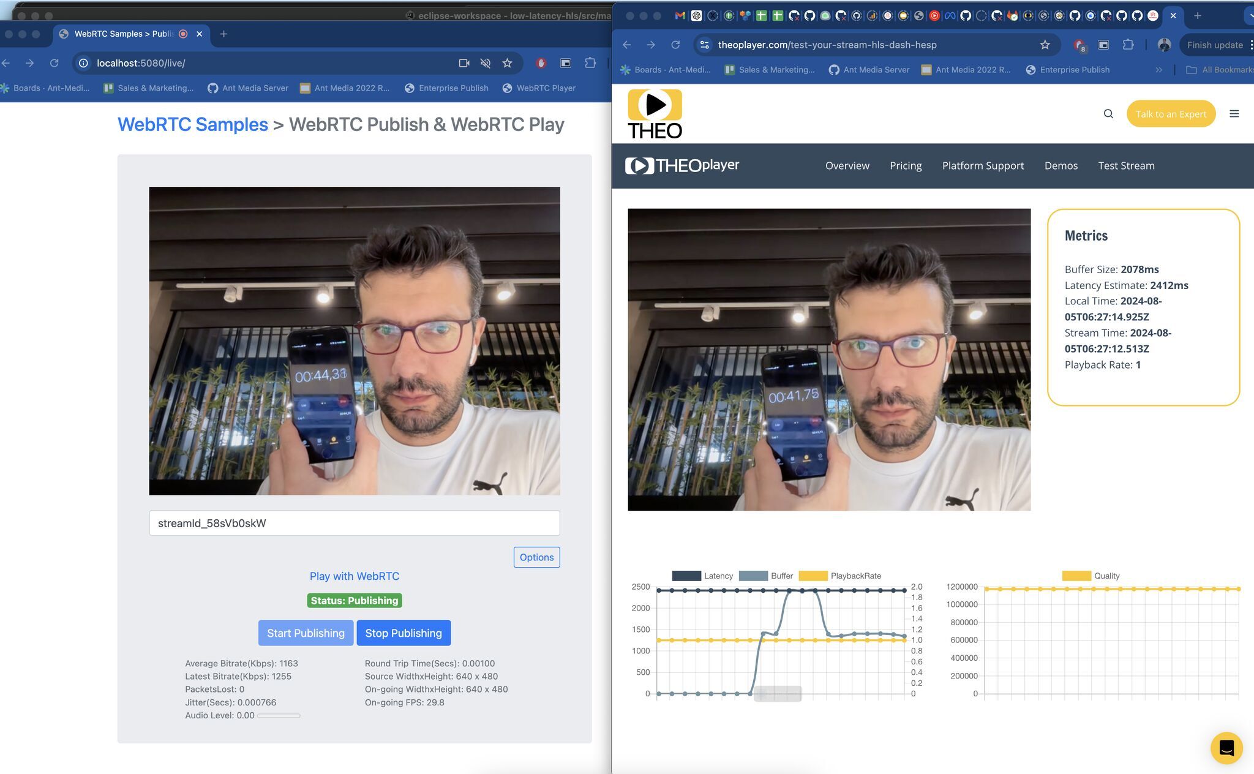Image resolution: width=1254 pixels, height=774 pixels.
Task: Switch to the Meta tab in theoplayer window
Action: (x=950, y=15)
